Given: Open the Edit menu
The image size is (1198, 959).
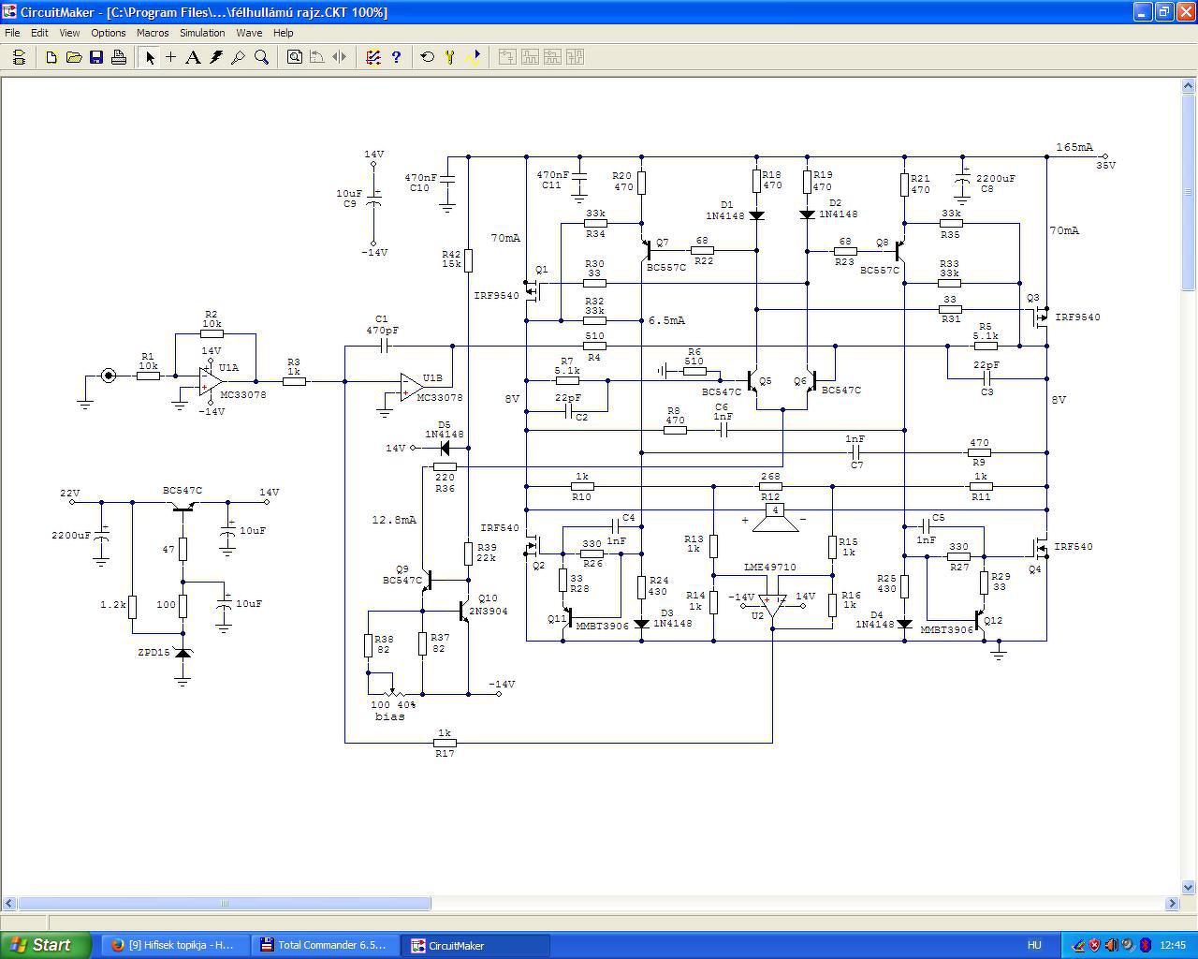Looking at the screenshot, I should 39,33.
